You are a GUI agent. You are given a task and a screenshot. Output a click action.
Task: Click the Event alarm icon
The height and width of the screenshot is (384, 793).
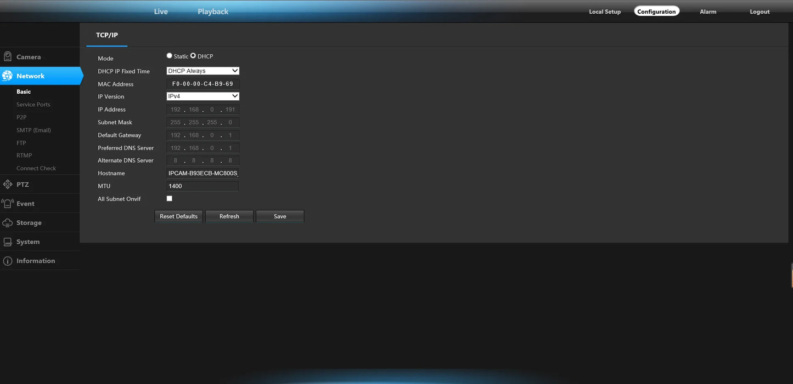coord(8,204)
